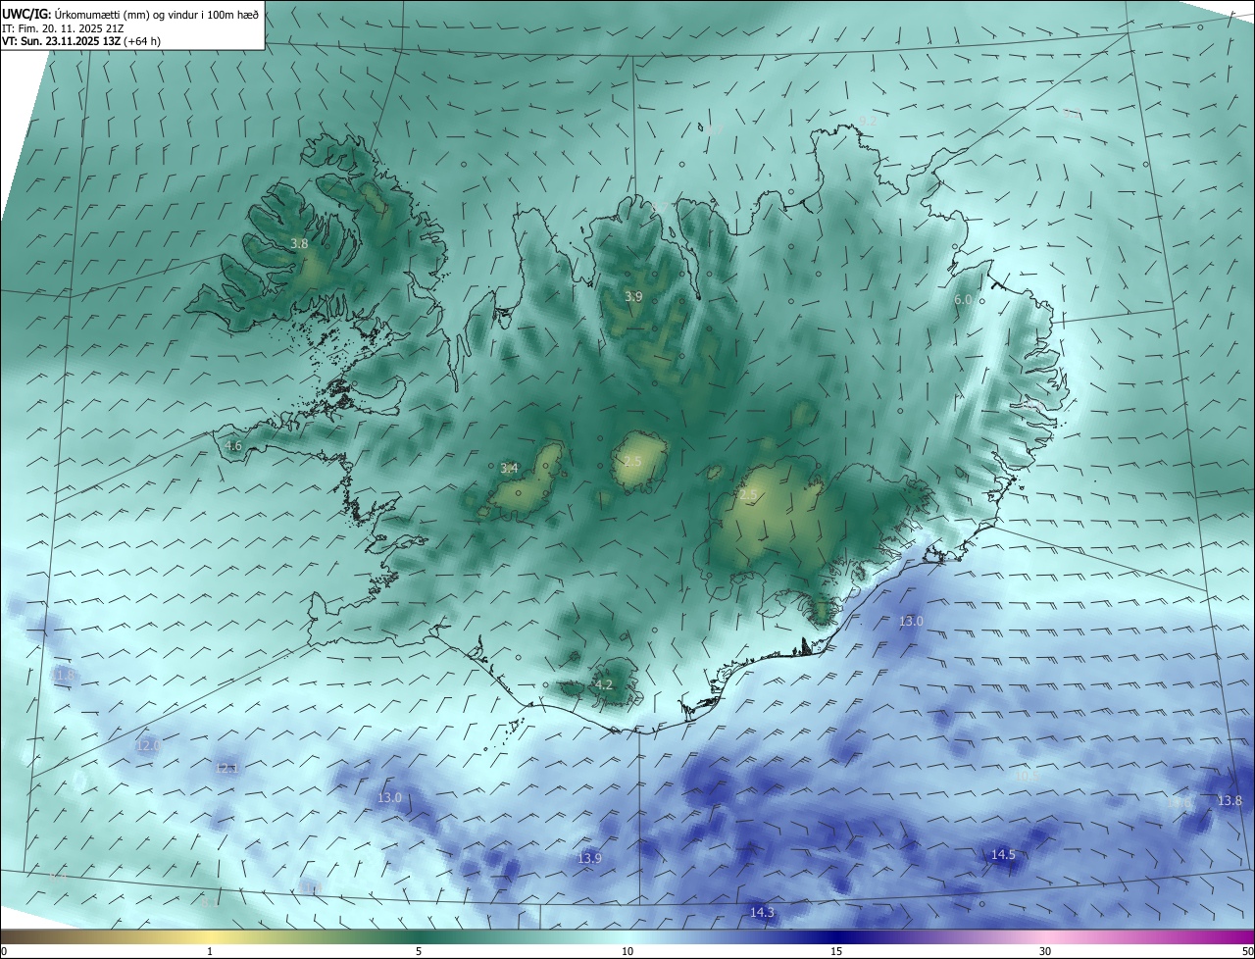The image size is (1255, 959).
Task: Click the 50 tick on the color scale
Action: point(1247,951)
